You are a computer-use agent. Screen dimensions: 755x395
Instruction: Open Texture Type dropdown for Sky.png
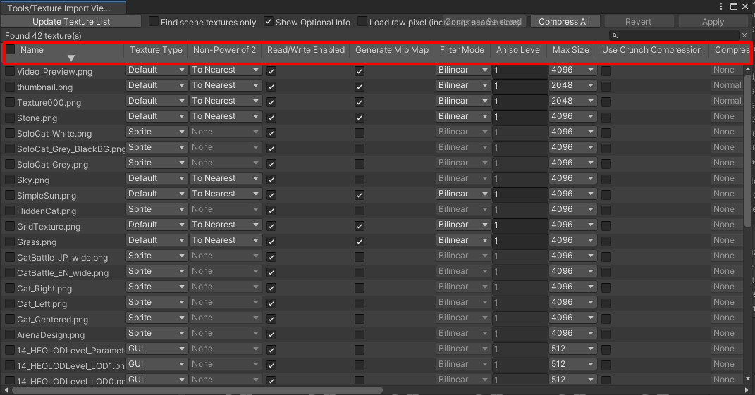[x=156, y=178]
